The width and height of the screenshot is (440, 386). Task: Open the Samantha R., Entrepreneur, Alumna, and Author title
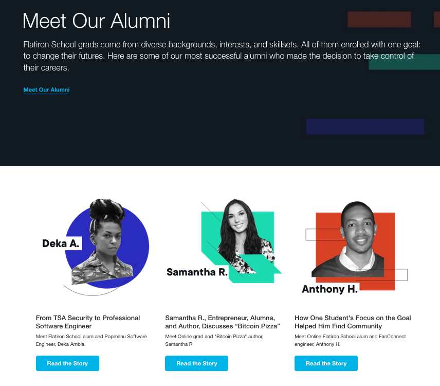pos(223,322)
